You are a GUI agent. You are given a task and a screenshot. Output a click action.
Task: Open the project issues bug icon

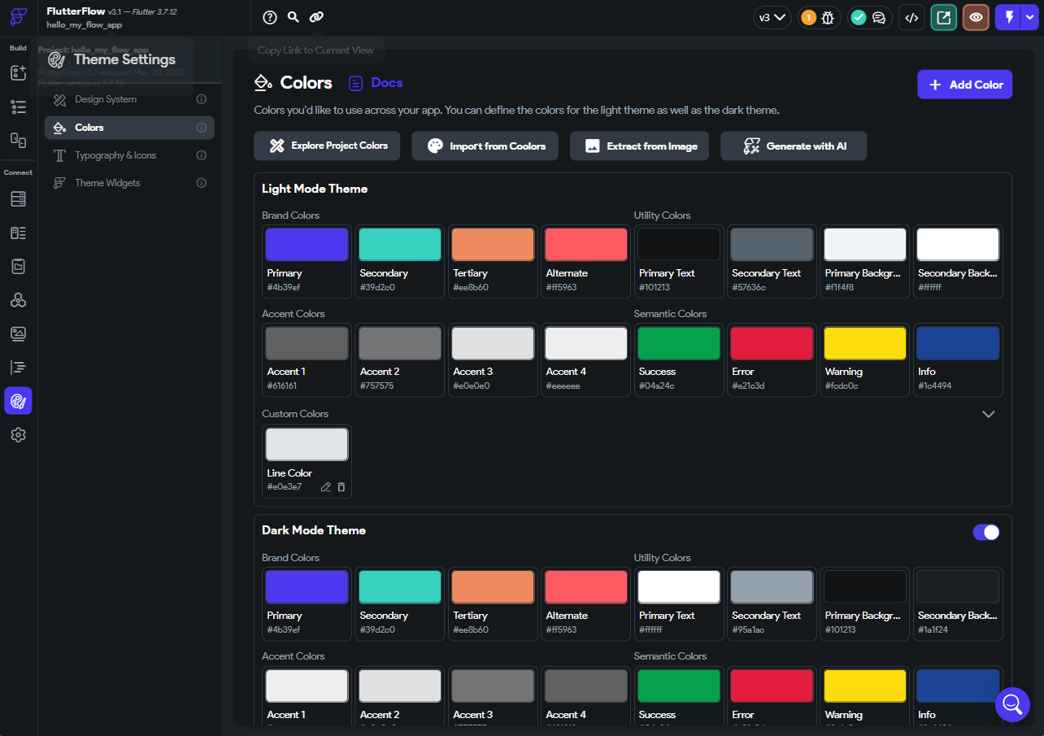(828, 17)
